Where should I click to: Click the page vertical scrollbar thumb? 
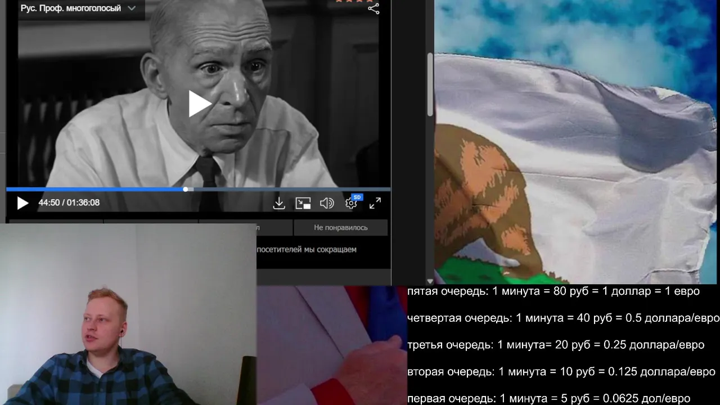(x=430, y=85)
